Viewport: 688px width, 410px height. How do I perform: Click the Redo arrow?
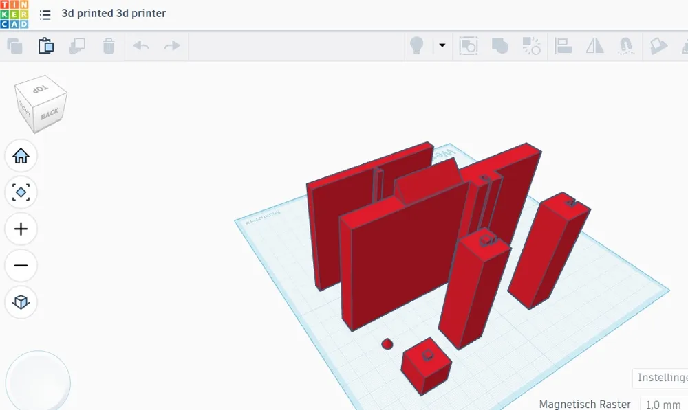[x=172, y=46]
